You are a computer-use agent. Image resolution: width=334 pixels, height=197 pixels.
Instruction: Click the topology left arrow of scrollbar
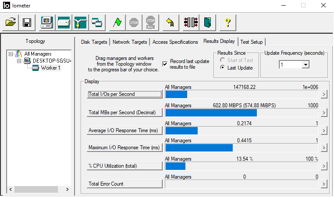point(11,189)
